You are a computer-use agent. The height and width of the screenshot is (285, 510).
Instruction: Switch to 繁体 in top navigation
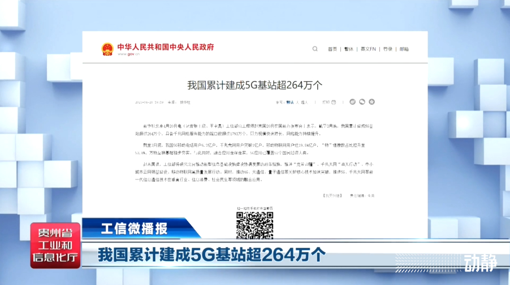coord(349,49)
